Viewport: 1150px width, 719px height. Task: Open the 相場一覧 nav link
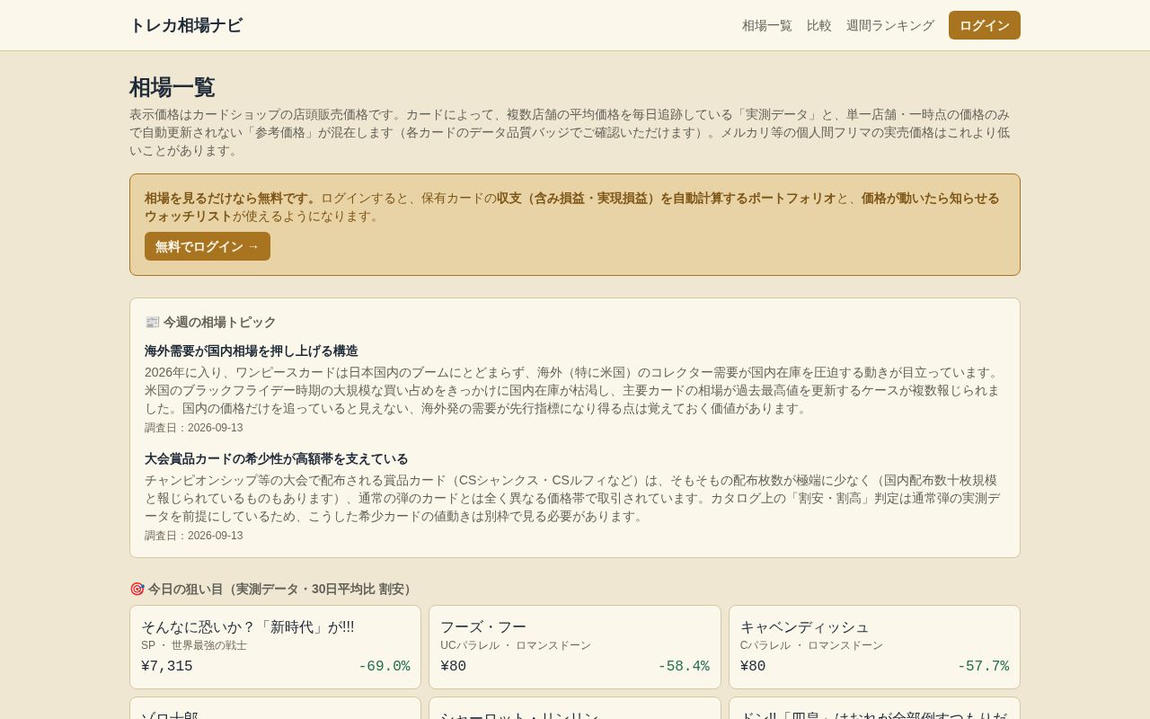767,25
